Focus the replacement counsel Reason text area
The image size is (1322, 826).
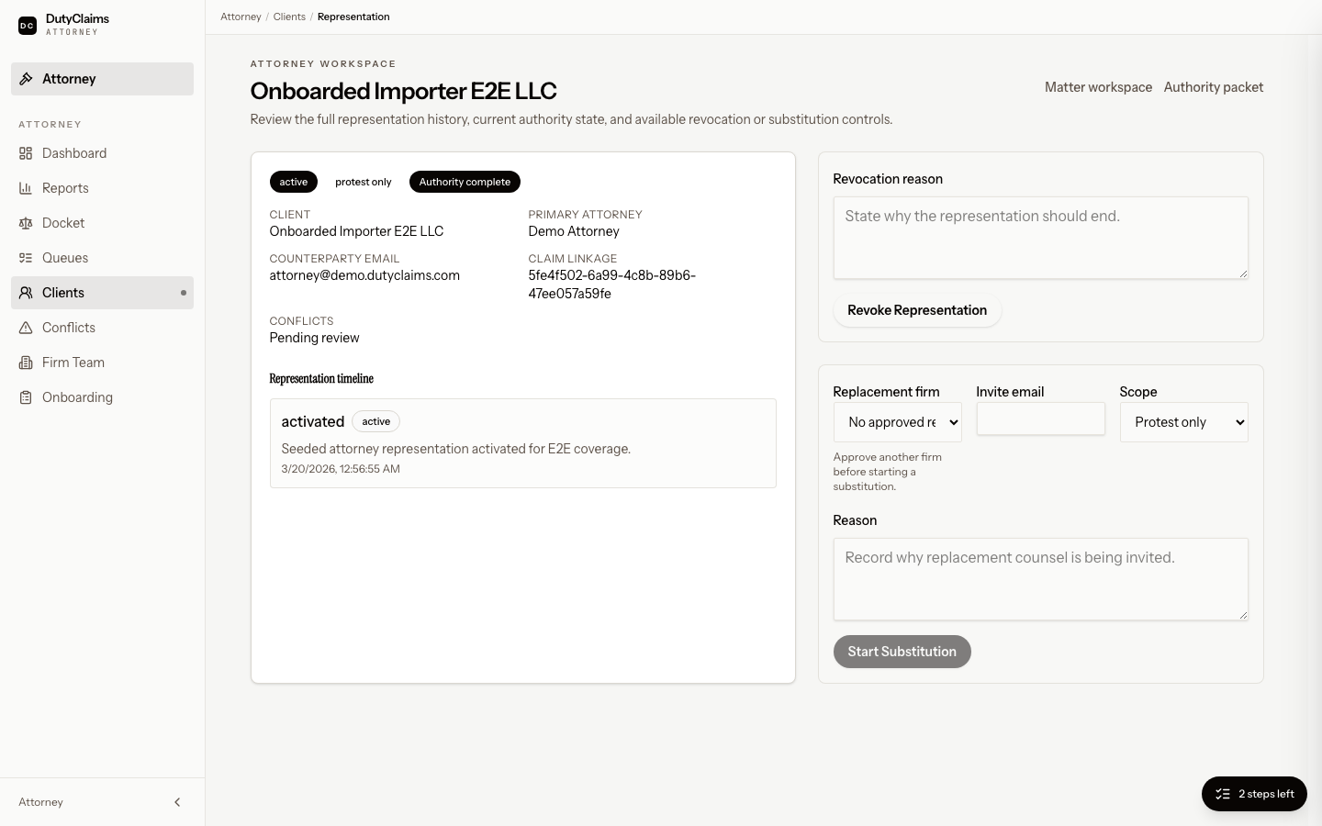click(1041, 579)
